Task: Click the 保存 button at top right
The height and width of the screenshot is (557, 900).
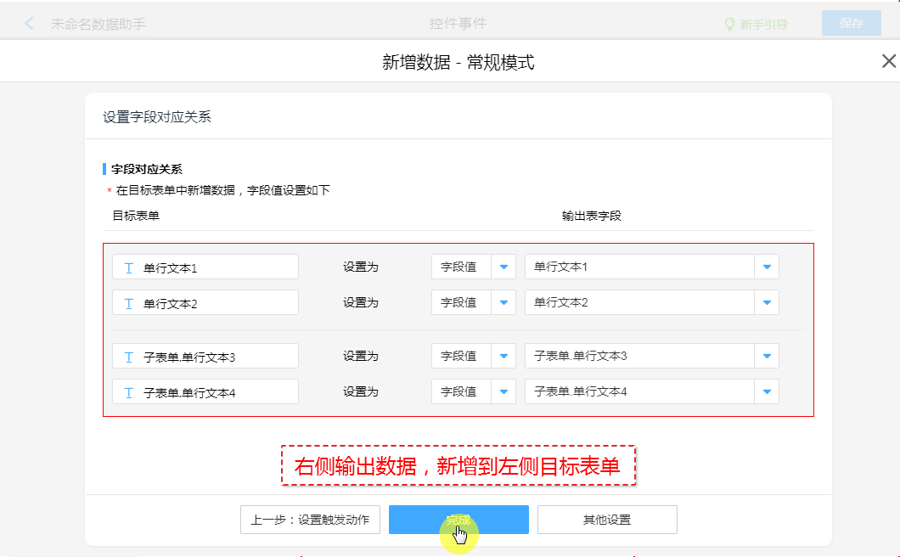Action: [x=851, y=24]
